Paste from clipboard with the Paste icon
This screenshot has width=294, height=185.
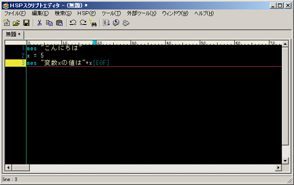pyautogui.click(x=59, y=23)
